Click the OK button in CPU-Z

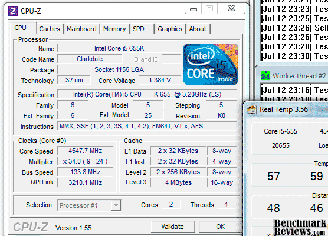coord(220,227)
